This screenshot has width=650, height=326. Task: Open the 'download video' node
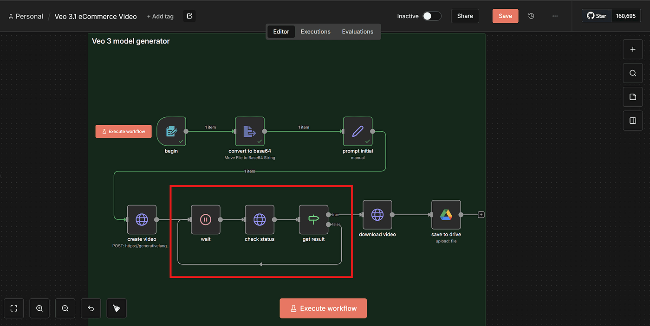point(377,215)
